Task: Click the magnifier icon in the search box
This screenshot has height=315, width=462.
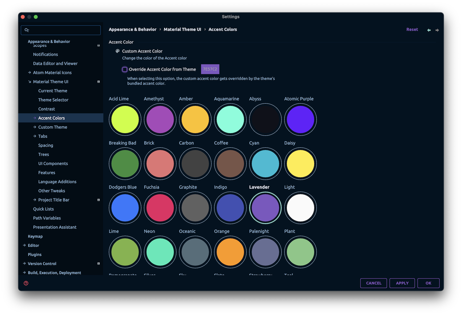Action: [x=27, y=30]
